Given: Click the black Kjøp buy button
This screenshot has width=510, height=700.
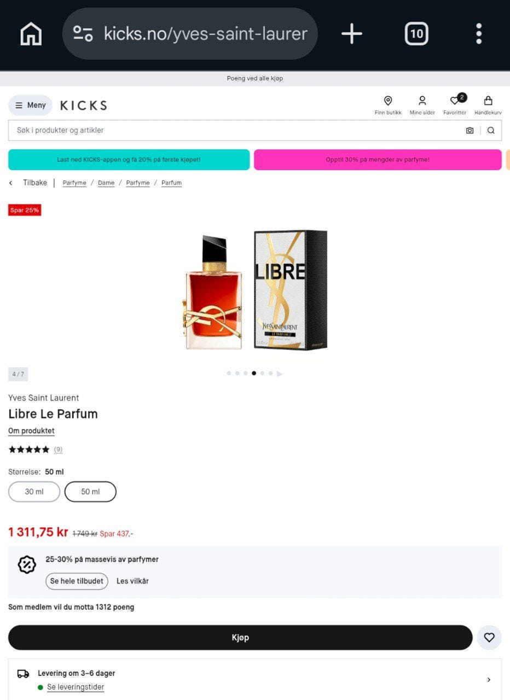Looking at the screenshot, I should (240, 638).
